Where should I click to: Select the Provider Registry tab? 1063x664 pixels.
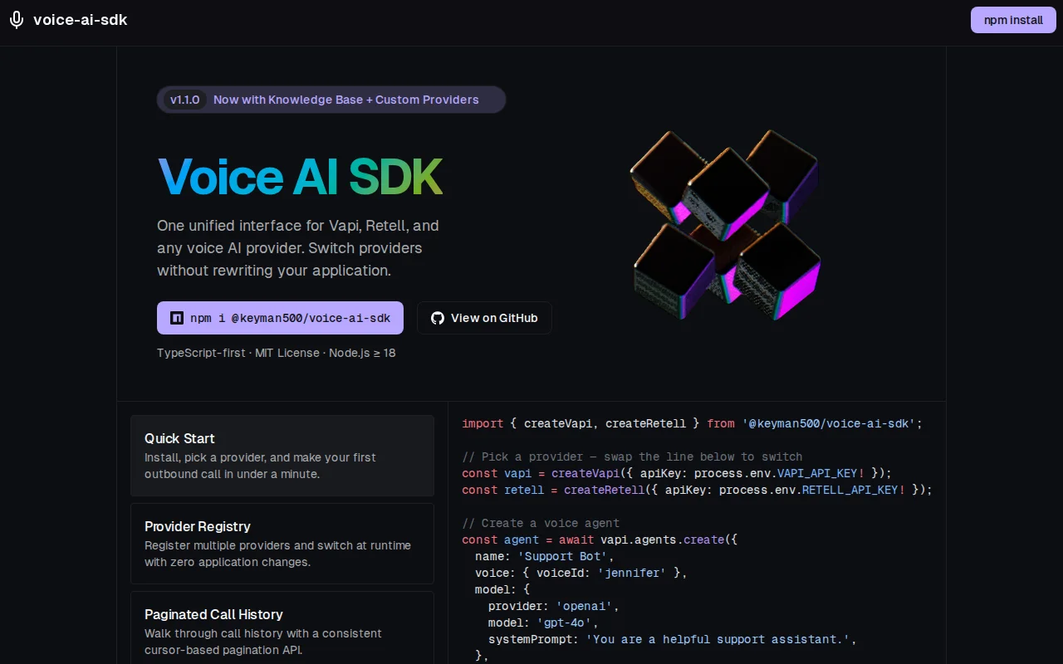(x=282, y=544)
